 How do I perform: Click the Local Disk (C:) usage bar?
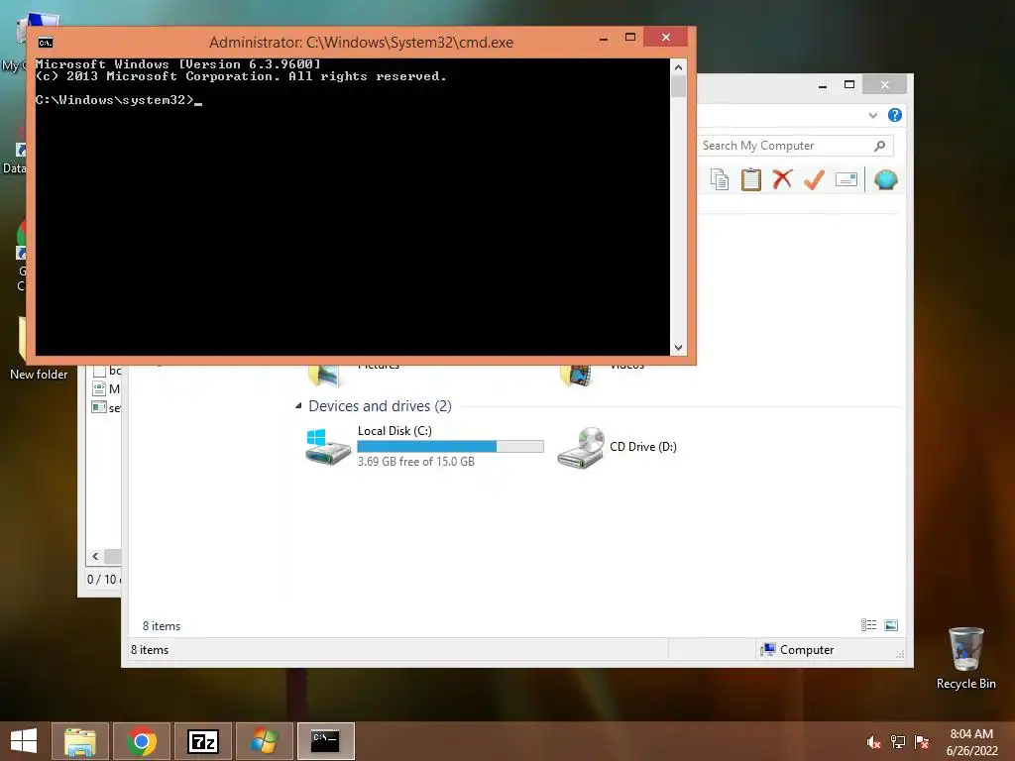pyautogui.click(x=451, y=446)
